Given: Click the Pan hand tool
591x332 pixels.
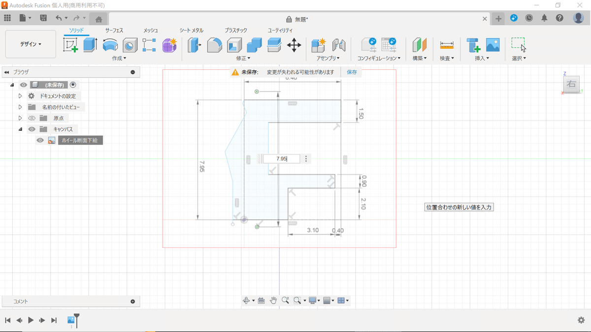Looking at the screenshot, I should 273,300.
